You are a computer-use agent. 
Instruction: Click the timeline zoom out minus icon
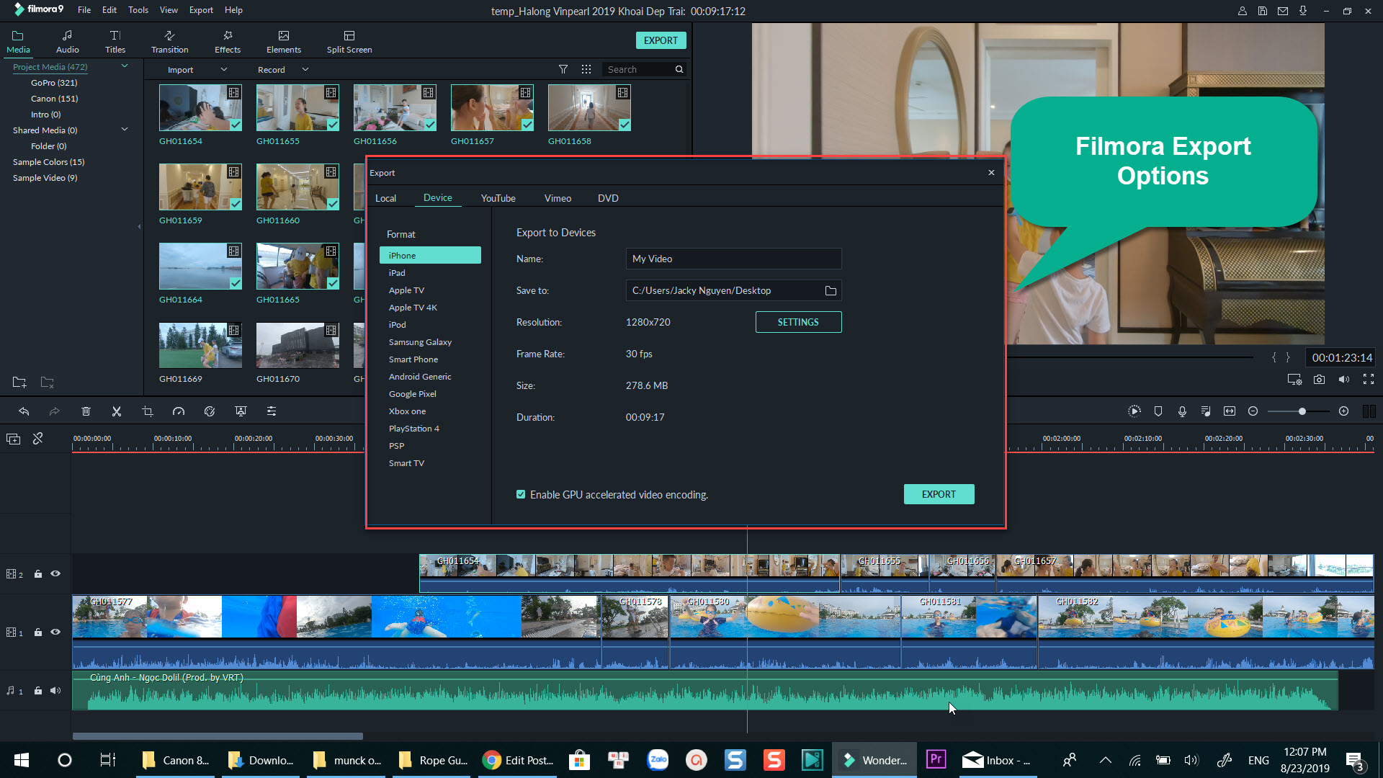click(1253, 411)
